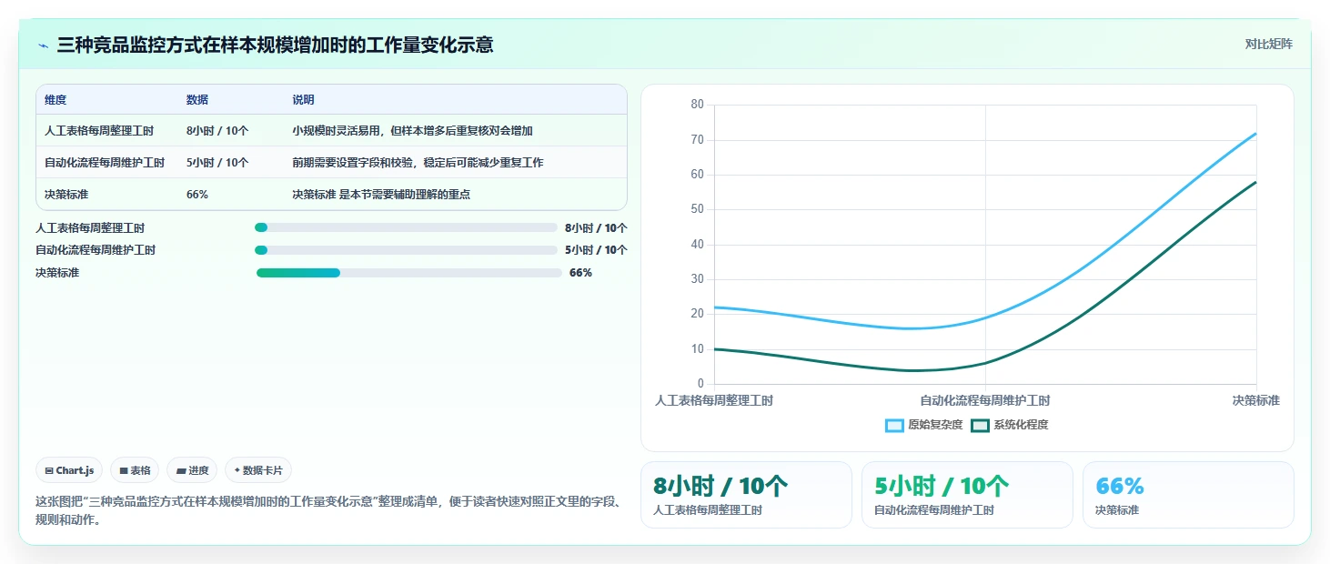The image size is (1330, 564).
Task: Click the dark green 系统化程度 legend swatch
Action: coord(980,425)
